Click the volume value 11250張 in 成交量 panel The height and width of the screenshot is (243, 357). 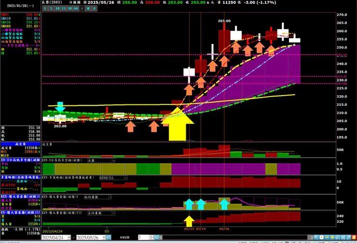pos(32,148)
